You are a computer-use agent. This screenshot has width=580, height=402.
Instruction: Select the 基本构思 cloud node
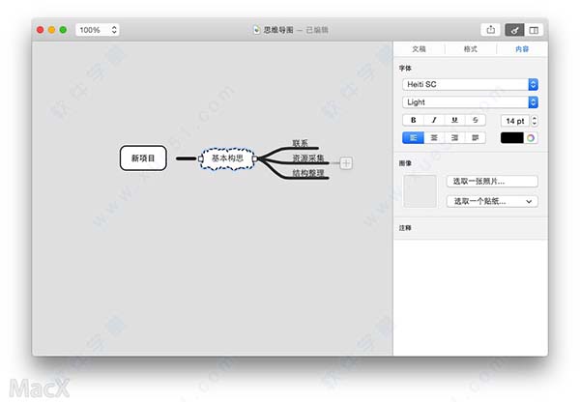point(227,158)
